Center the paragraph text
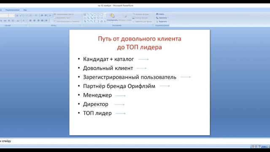Image resolution: width=270 pixels, height=152 pixels. coord(35,21)
